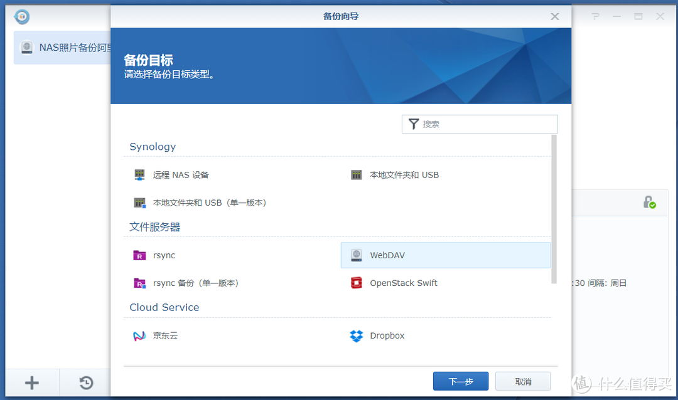Choose the rsync destination label
This screenshot has width=678, height=400.
[164, 255]
